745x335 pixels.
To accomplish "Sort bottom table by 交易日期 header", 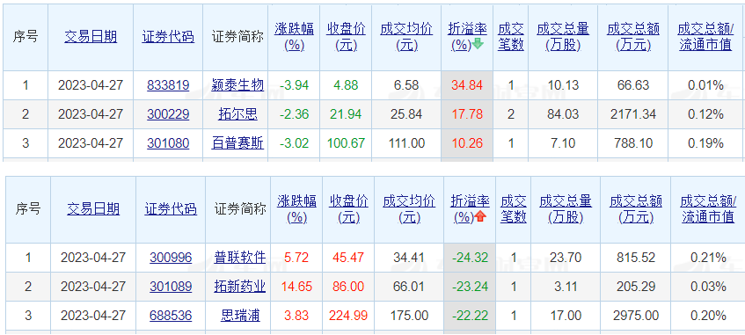I will click(93, 209).
